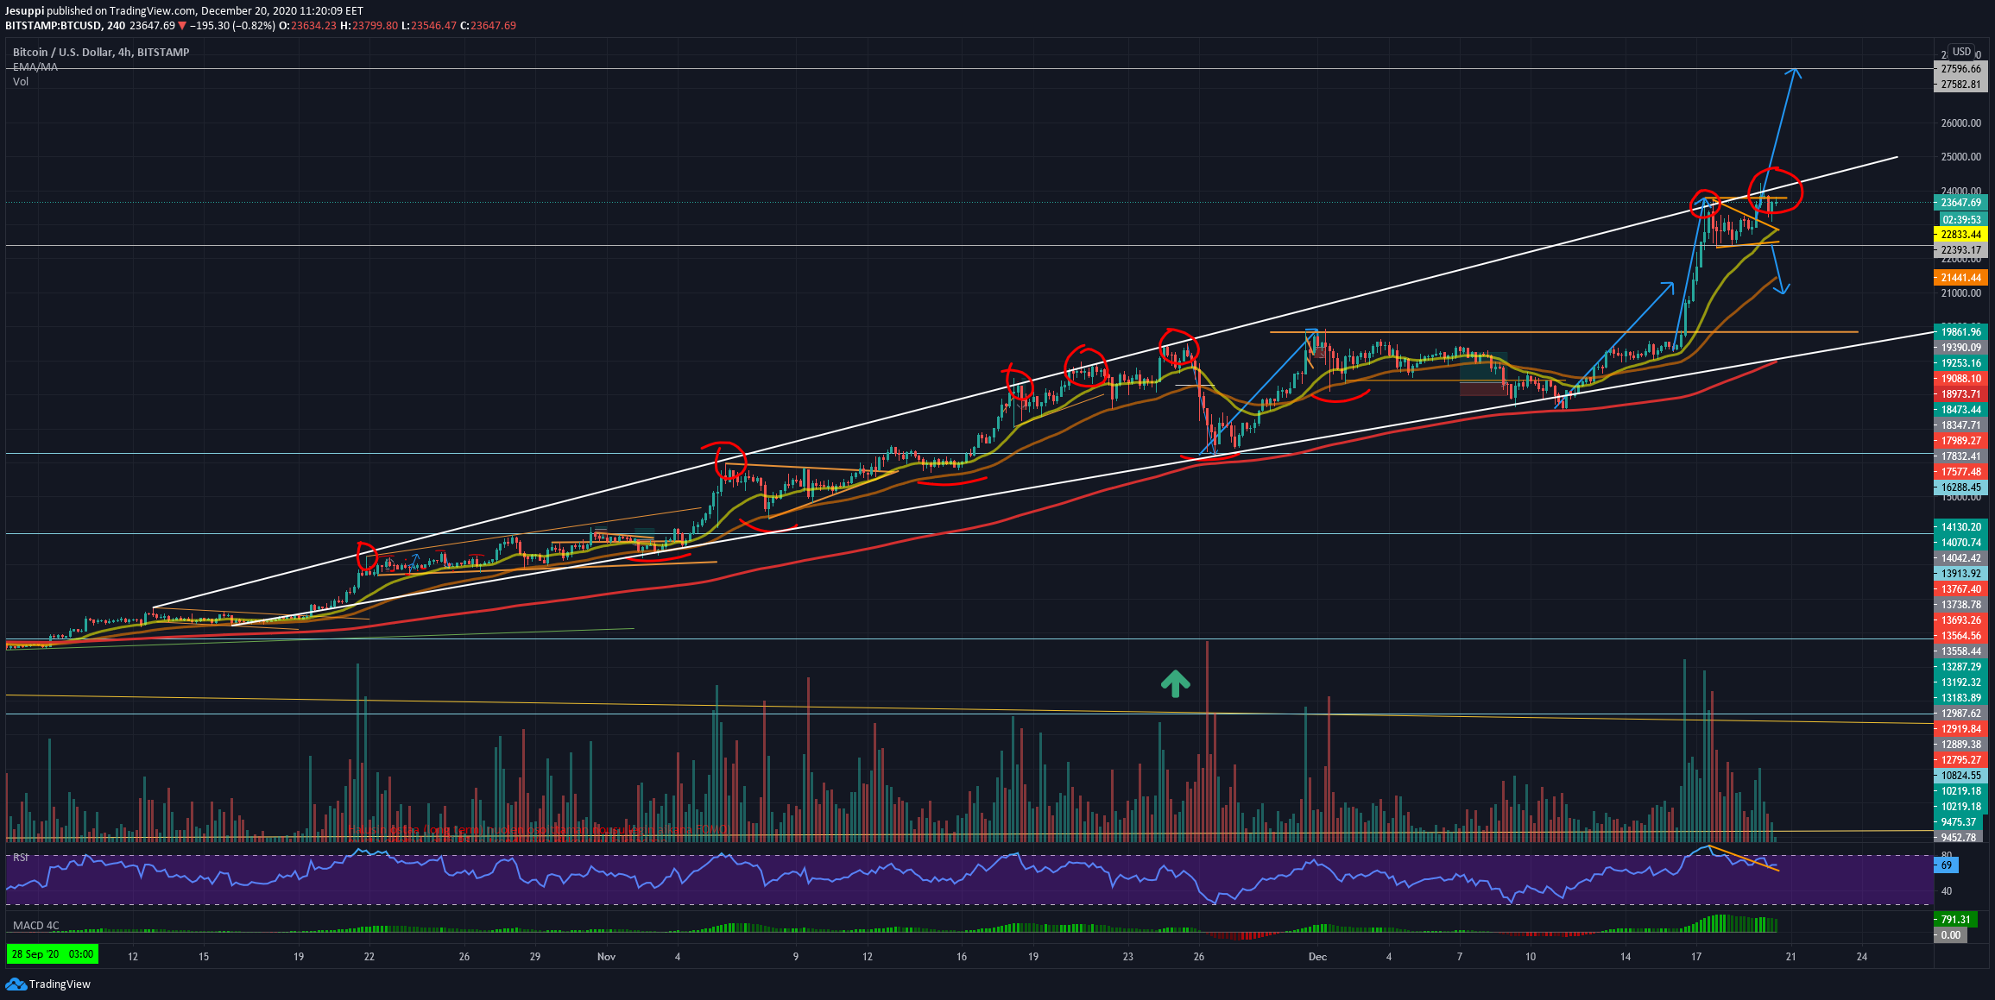Select the price label 14130.20
Image resolution: width=1995 pixels, height=1000 pixels.
click(x=1960, y=527)
